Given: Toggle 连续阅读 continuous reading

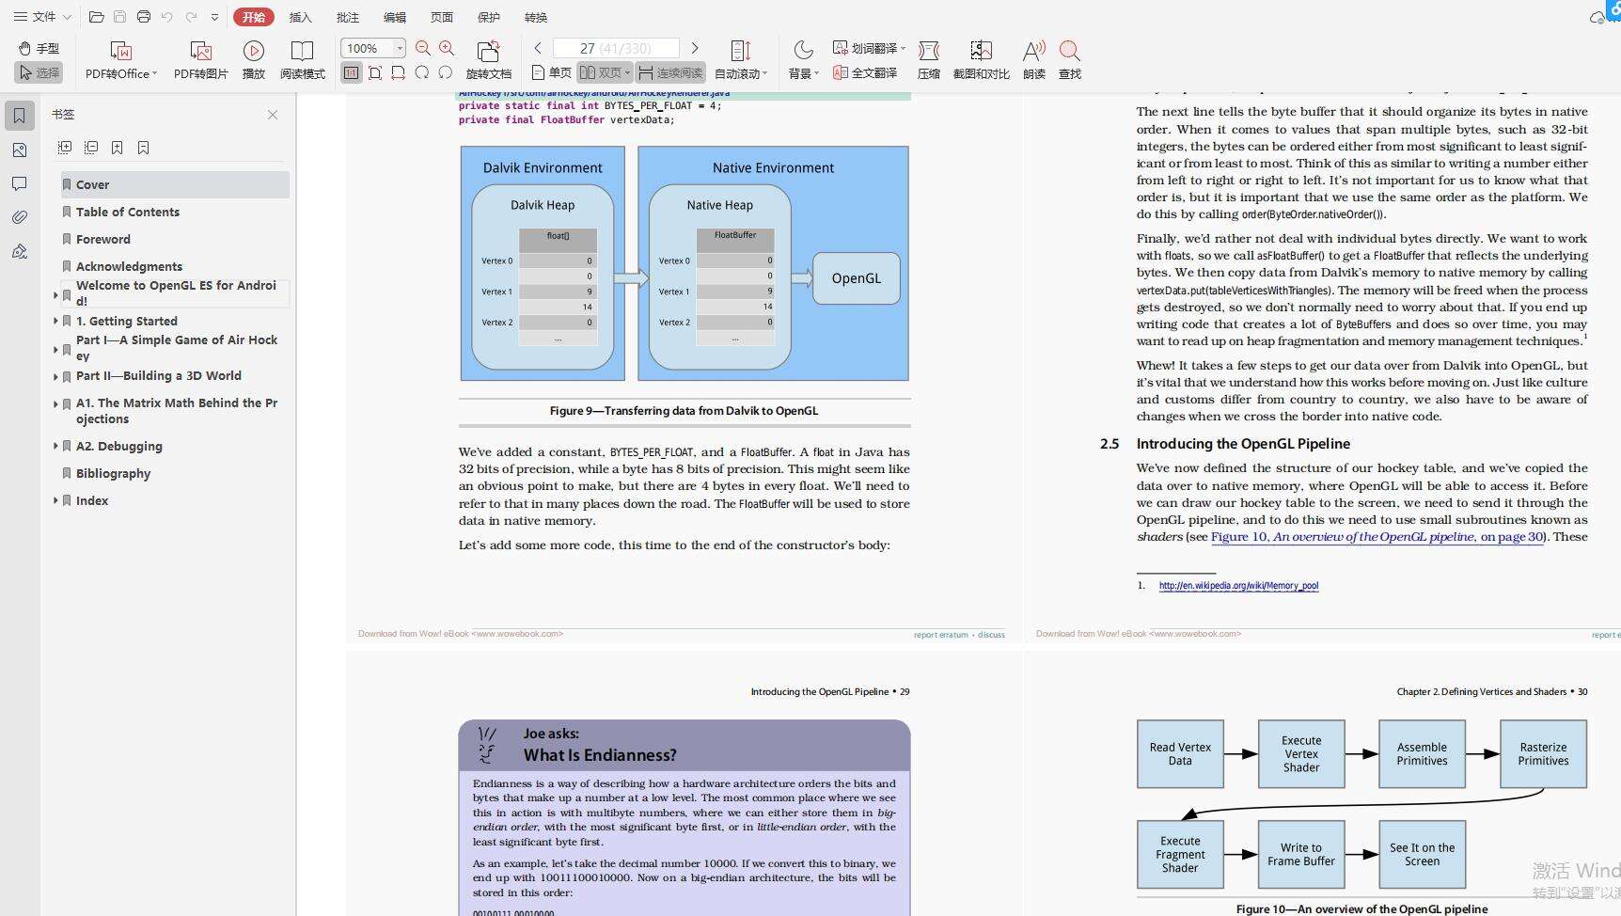Looking at the screenshot, I should click(x=669, y=72).
